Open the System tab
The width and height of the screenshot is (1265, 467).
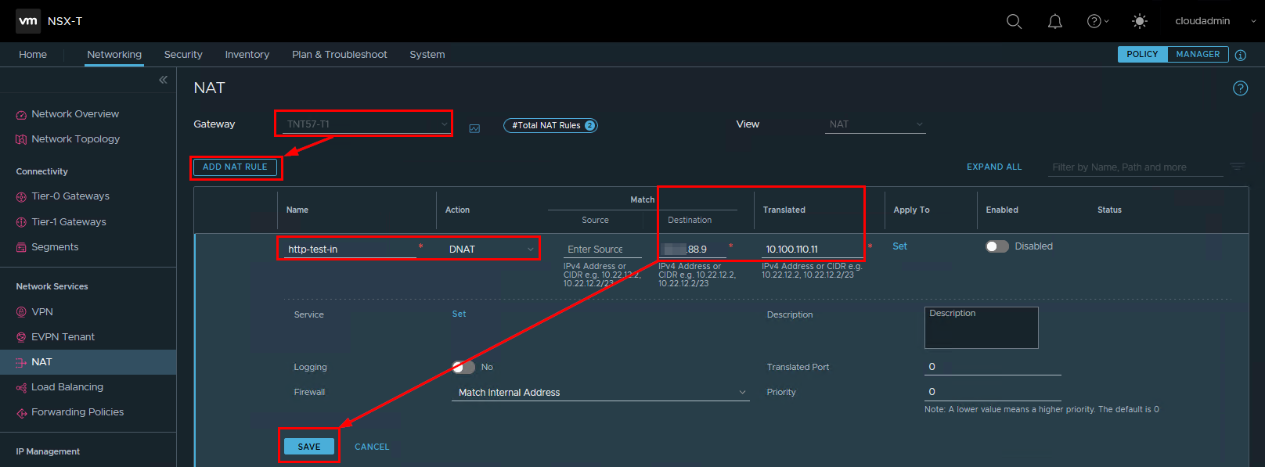coord(427,55)
